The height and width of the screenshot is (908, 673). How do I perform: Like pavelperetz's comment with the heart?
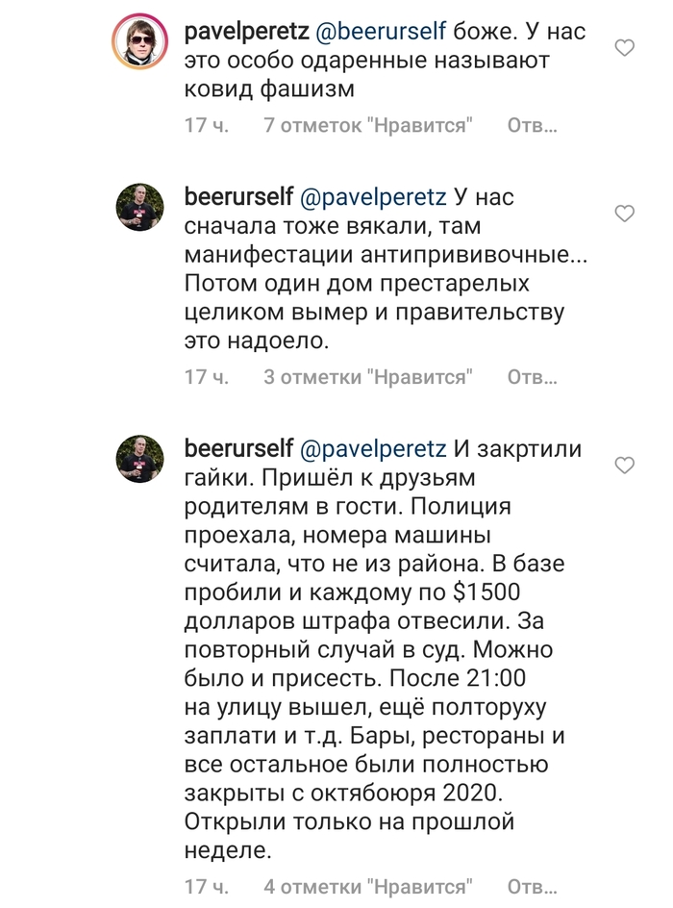coord(624,47)
